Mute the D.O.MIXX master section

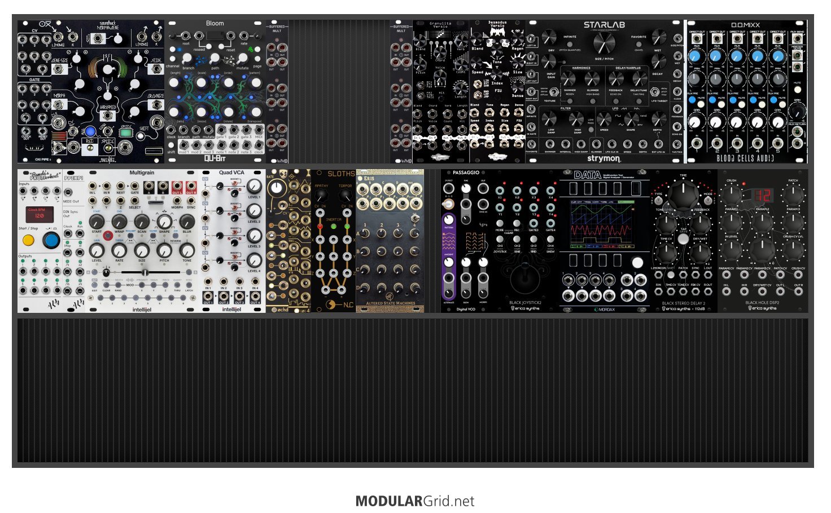coord(798,90)
